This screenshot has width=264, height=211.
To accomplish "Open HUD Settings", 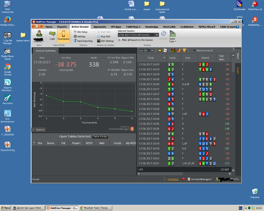I will click(x=105, y=41).
